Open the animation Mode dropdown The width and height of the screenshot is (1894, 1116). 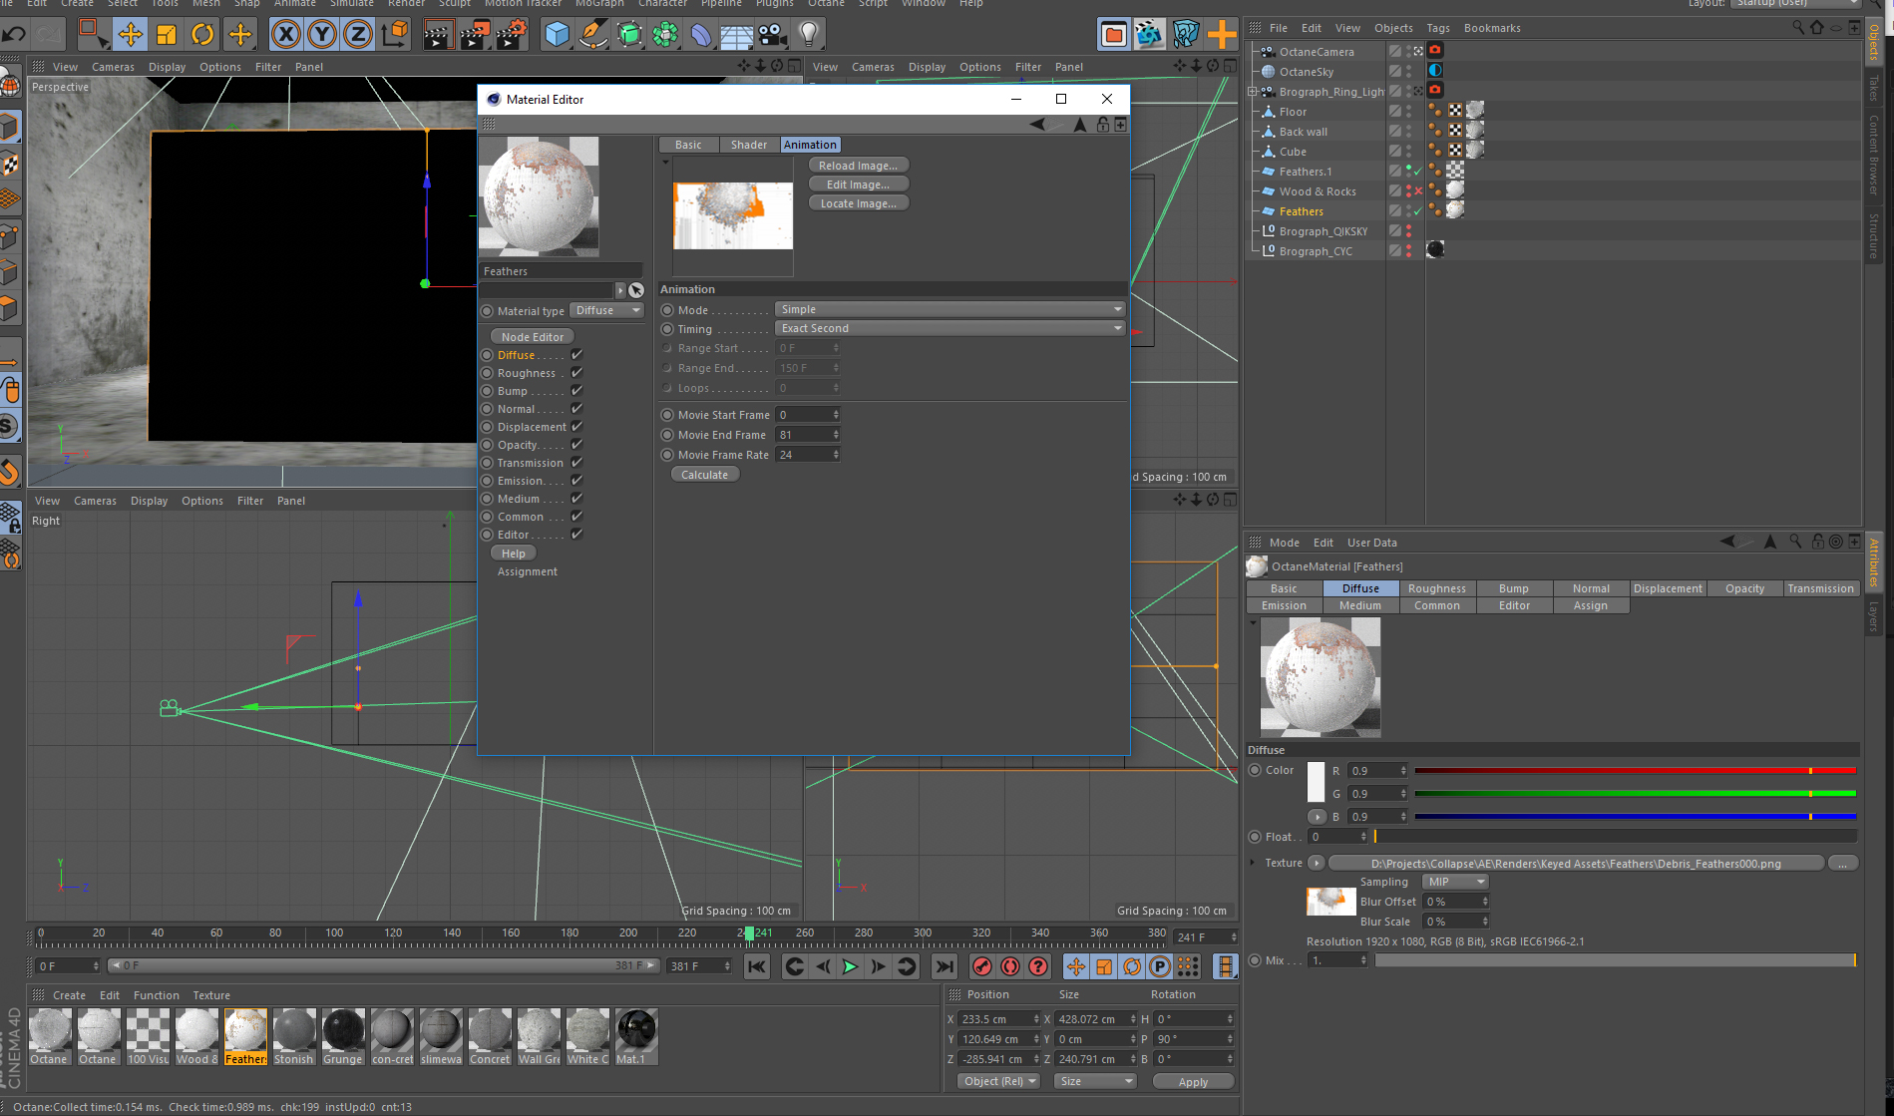(949, 310)
